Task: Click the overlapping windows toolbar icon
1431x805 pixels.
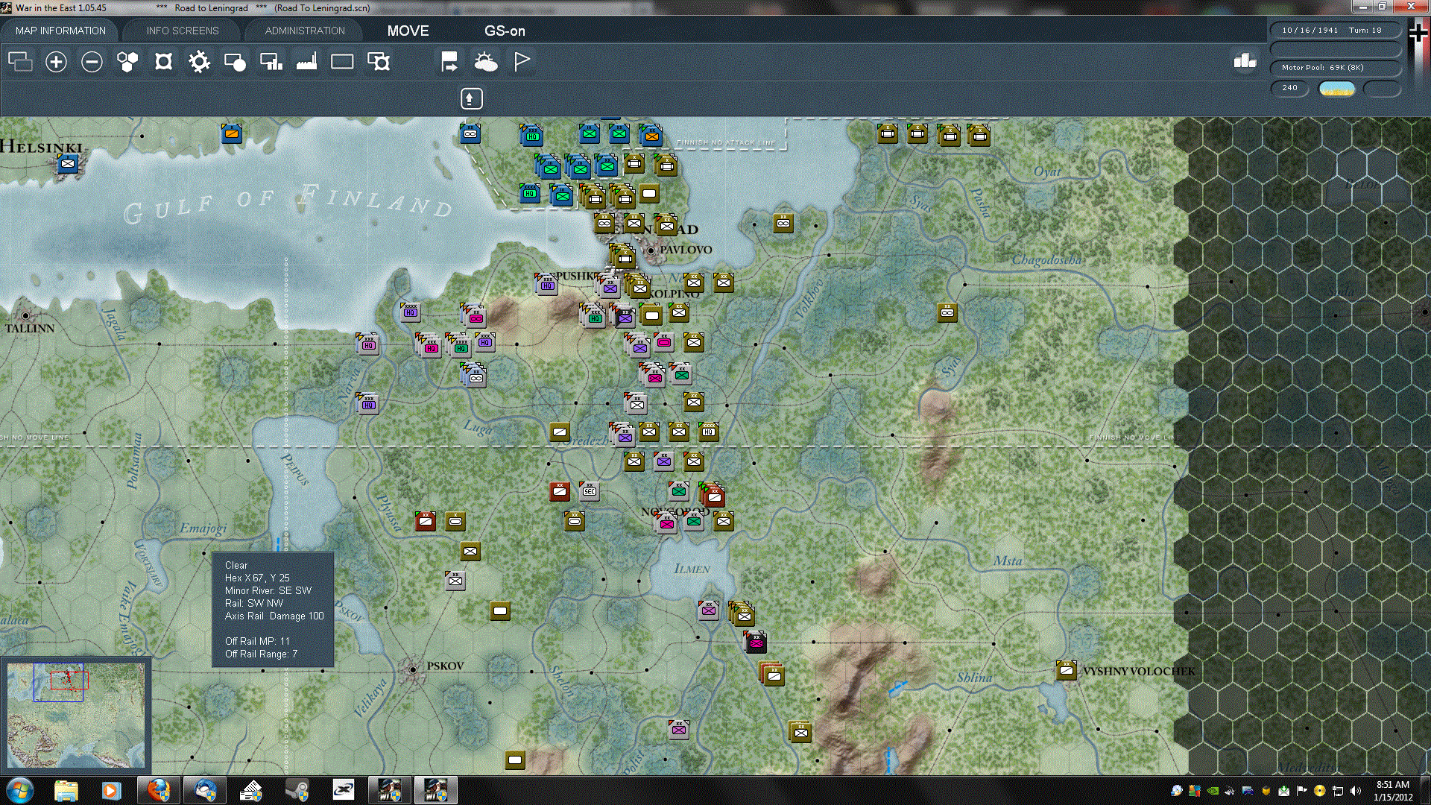Action: tap(20, 61)
